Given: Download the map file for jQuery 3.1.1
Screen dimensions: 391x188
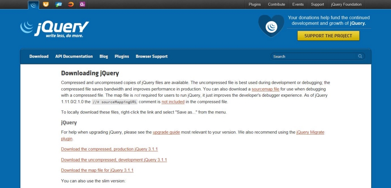Looking at the screenshot, I should [x=97, y=170].
